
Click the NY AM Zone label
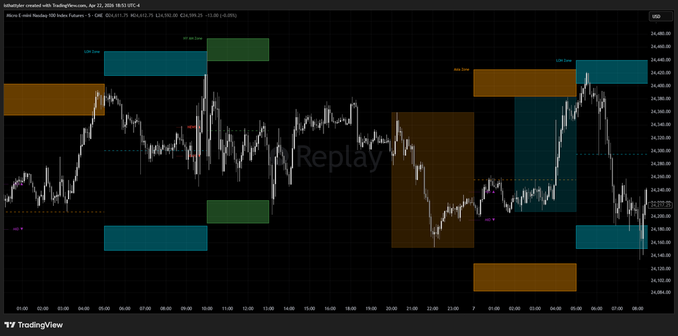(x=192, y=38)
